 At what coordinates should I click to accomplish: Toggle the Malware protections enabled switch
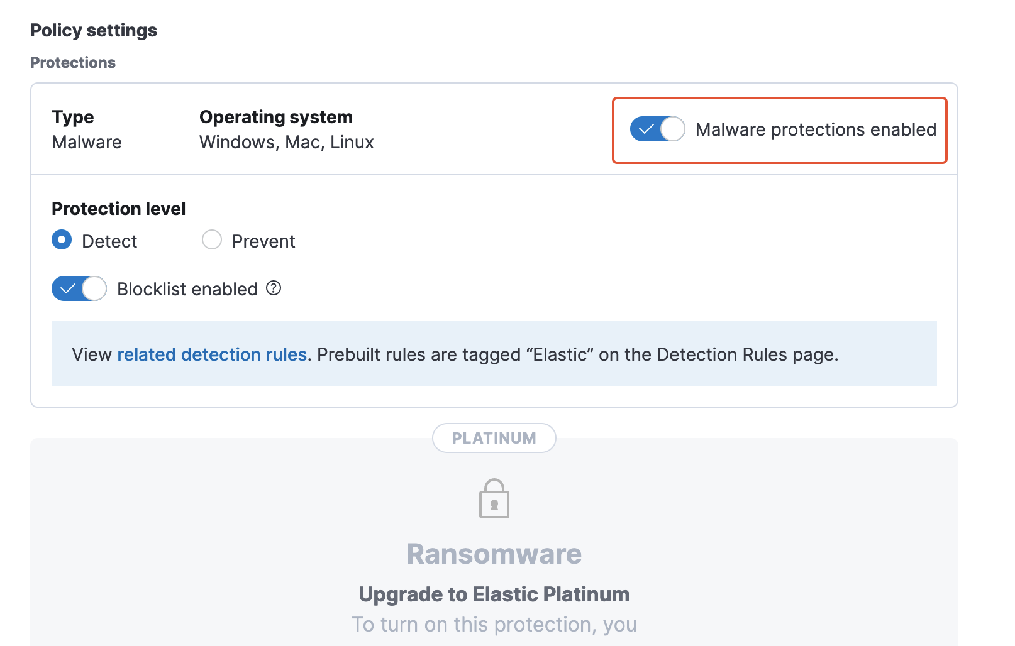657,129
